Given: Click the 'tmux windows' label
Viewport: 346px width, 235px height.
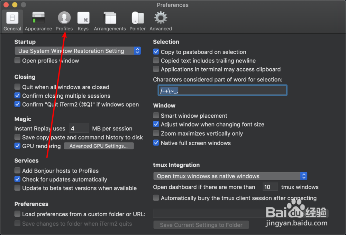Looking at the screenshot, I should pyautogui.click(x=300, y=187).
